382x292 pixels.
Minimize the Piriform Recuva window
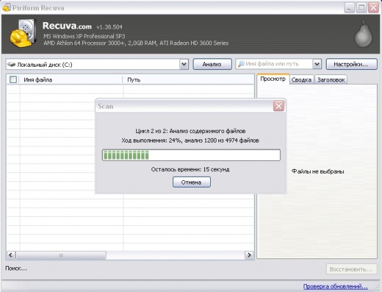pyautogui.click(x=349, y=8)
